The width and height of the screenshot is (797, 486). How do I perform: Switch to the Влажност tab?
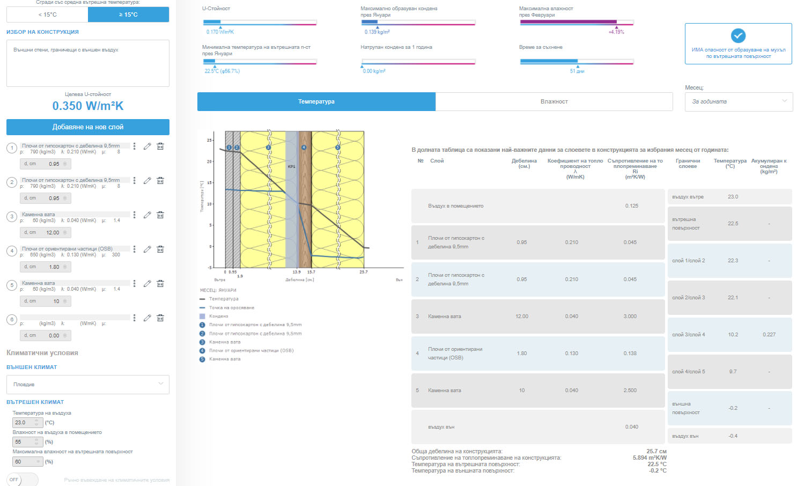click(554, 101)
